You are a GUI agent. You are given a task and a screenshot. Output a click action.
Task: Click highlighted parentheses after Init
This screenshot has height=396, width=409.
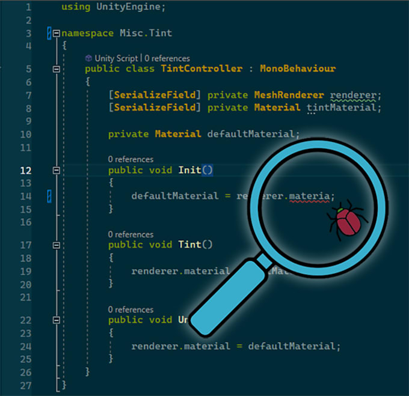[x=208, y=171]
